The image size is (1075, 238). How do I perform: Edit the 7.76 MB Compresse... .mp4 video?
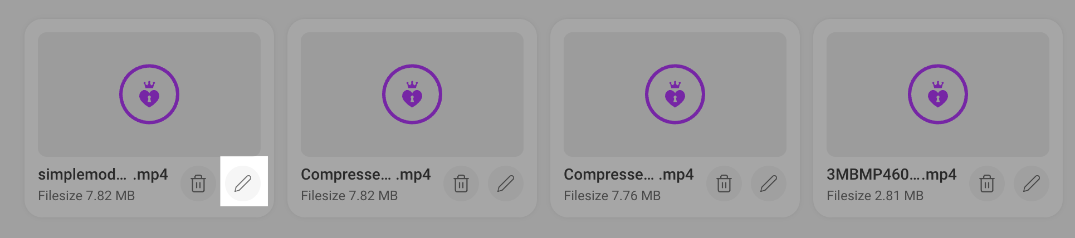(769, 184)
